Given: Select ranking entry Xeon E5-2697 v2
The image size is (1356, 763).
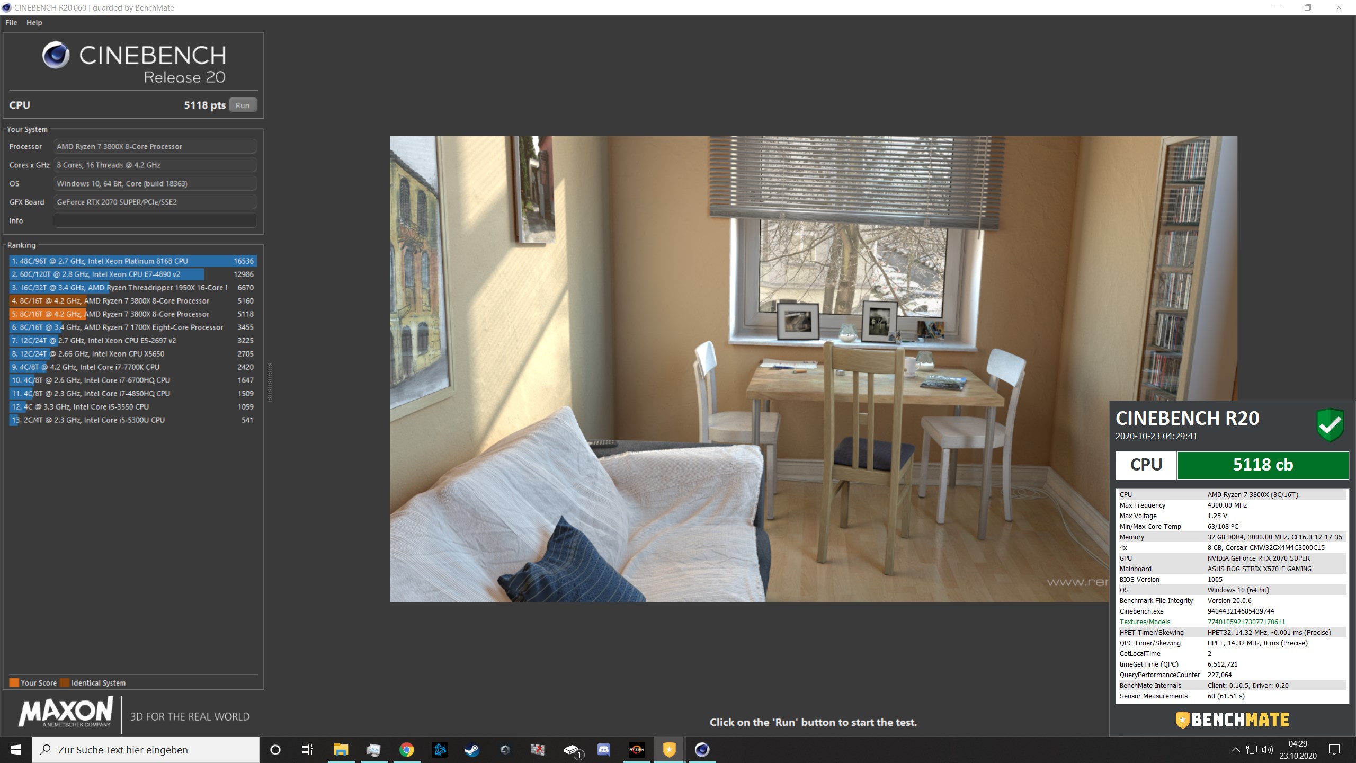Looking at the screenshot, I should (133, 341).
